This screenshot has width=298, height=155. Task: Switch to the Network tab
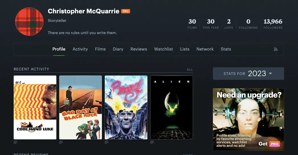(205, 49)
